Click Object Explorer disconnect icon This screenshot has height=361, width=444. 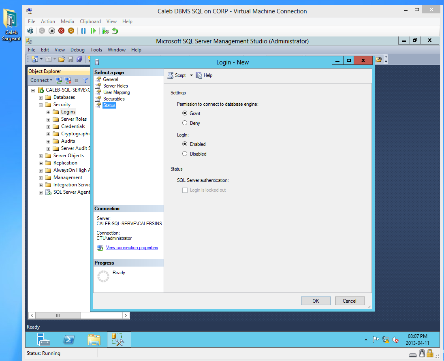point(68,80)
